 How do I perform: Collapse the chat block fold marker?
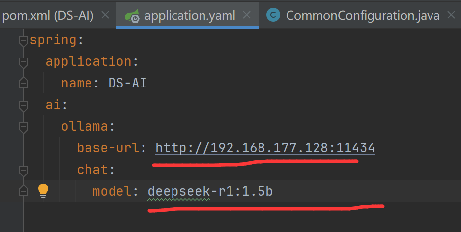(x=23, y=170)
